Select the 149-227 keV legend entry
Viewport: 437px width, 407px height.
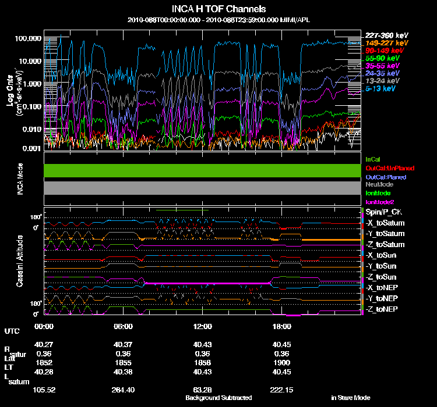click(x=386, y=43)
